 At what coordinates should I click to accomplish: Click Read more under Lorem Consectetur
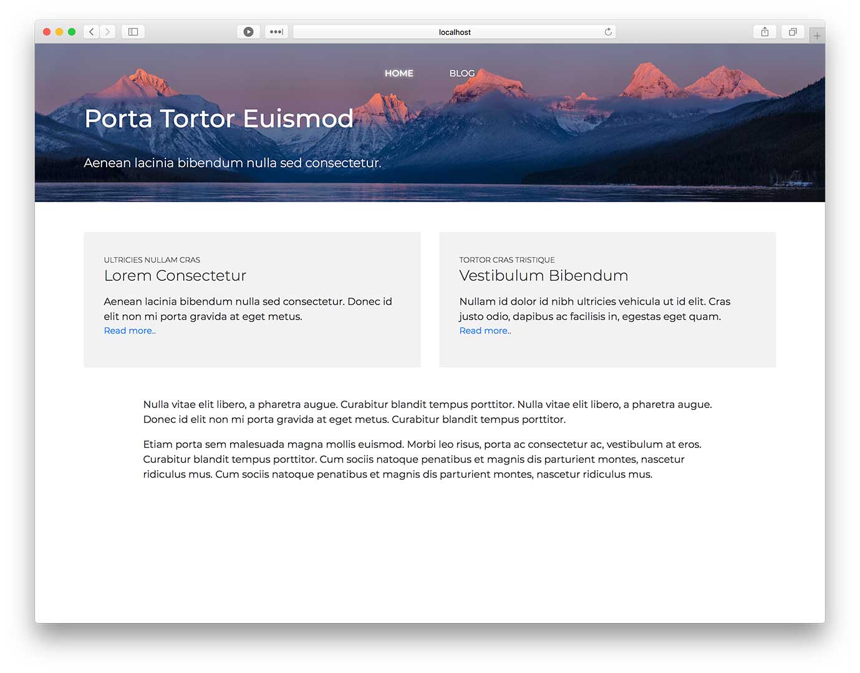(x=130, y=331)
